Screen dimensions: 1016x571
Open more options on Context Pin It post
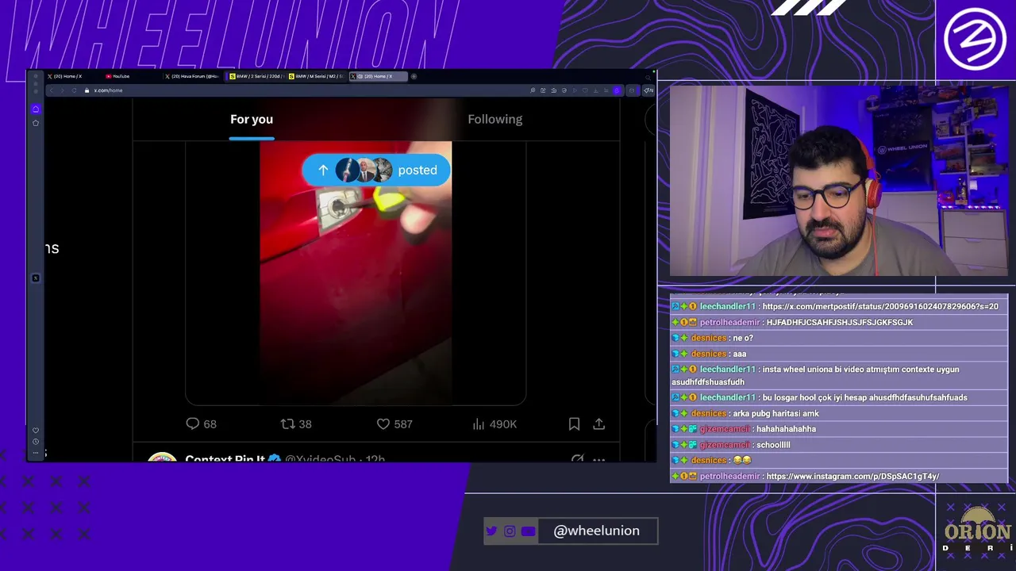point(599,458)
